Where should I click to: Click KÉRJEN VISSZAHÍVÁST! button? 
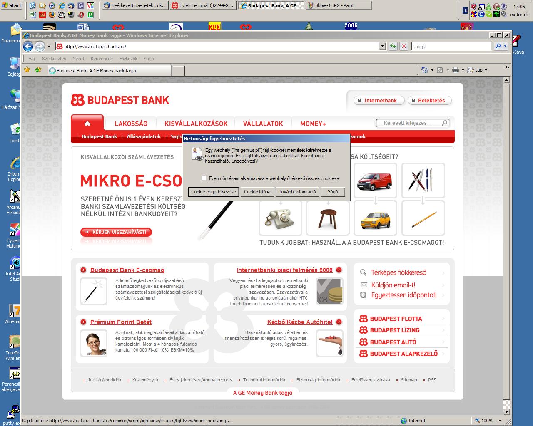[x=116, y=232]
